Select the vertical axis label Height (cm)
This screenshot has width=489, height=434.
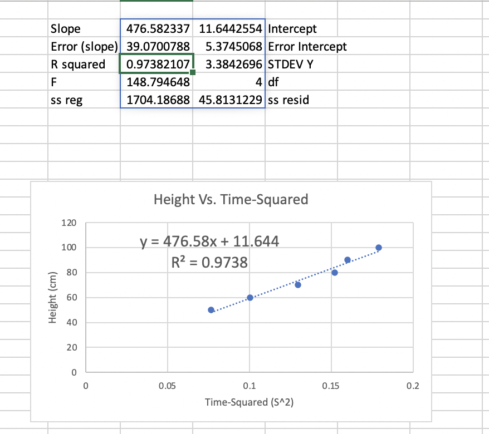(52, 297)
